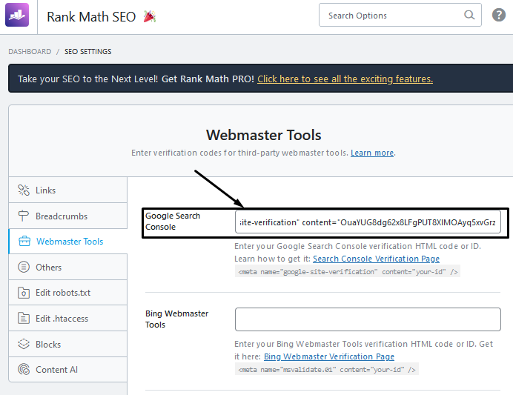513x395 pixels.
Task: Click the Links chain icon
Action: 24,190
